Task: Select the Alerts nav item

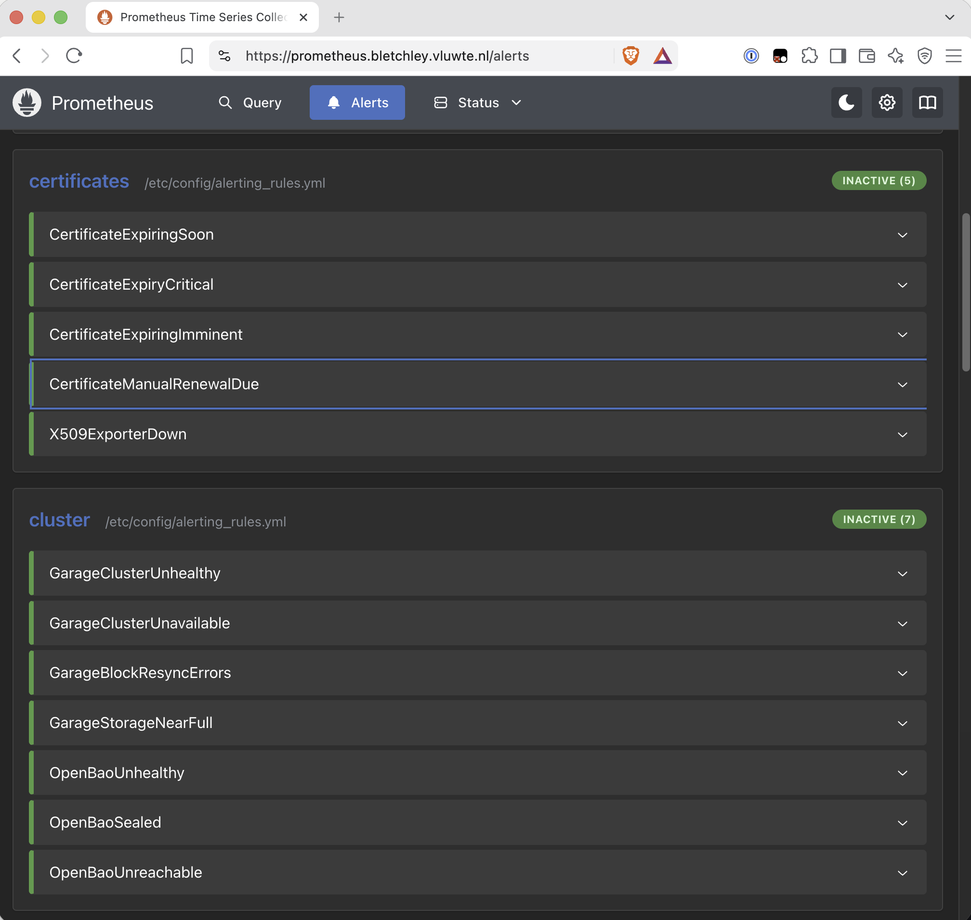Action: [x=357, y=102]
